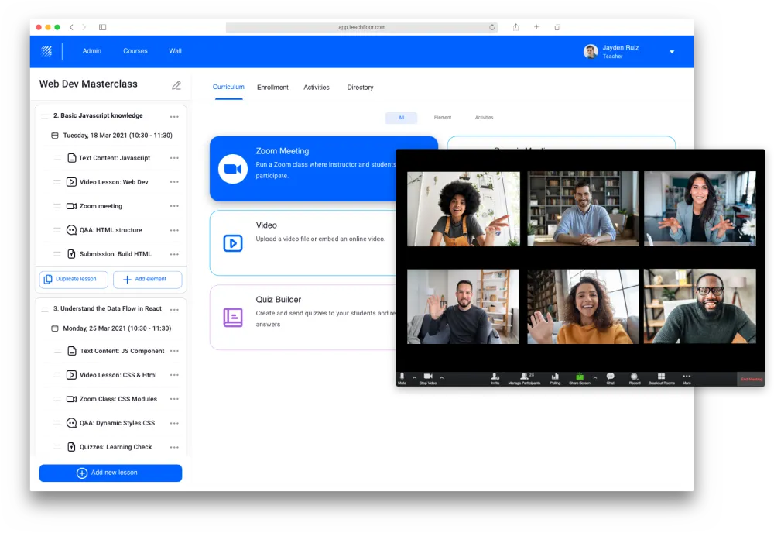Open the Invite participants icon in Zoom
This screenshot has width=774, height=533.
tap(495, 377)
